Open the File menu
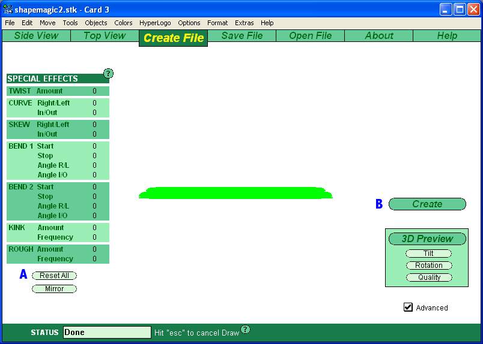Viewport: 483px width, 344px height. [x=10, y=23]
